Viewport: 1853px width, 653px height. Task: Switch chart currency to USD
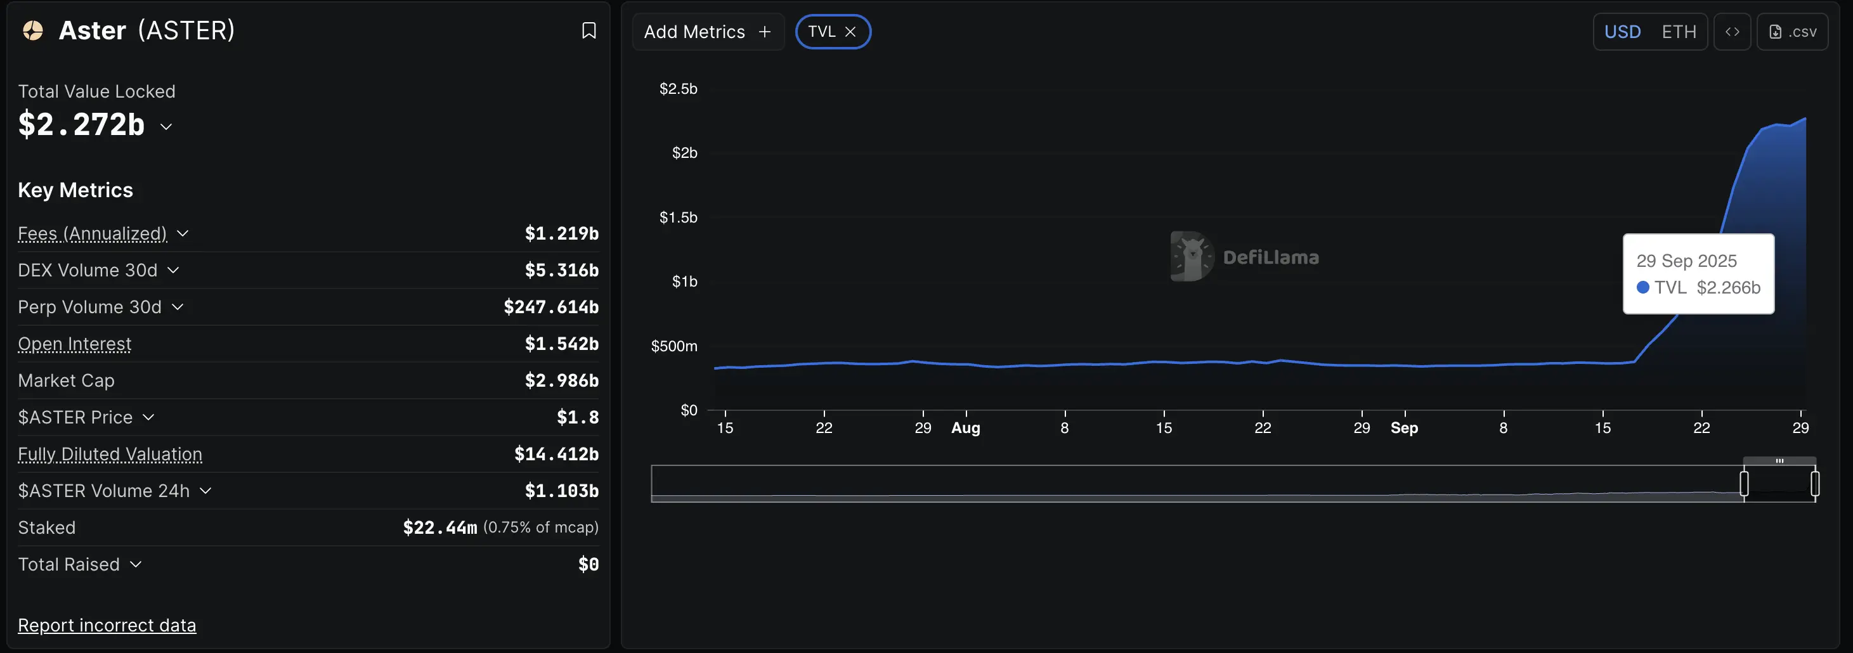tap(1622, 32)
